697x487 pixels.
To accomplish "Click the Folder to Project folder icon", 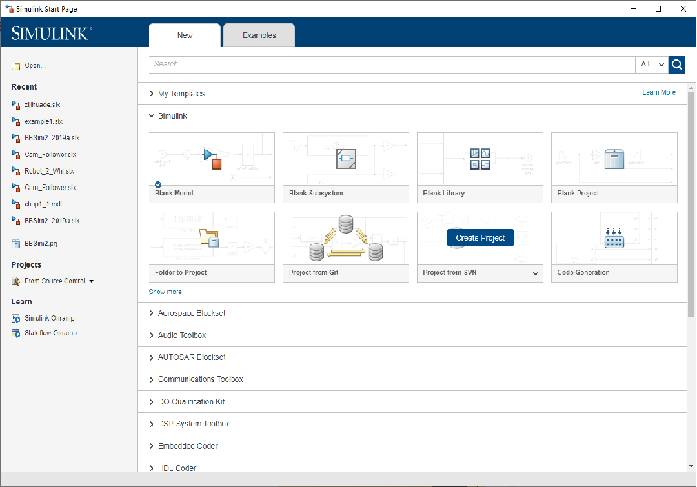I will [x=209, y=238].
